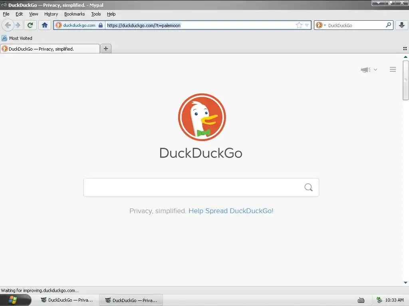Open the page hamburger menu
The image size is (409, 306).
point(393,69)
